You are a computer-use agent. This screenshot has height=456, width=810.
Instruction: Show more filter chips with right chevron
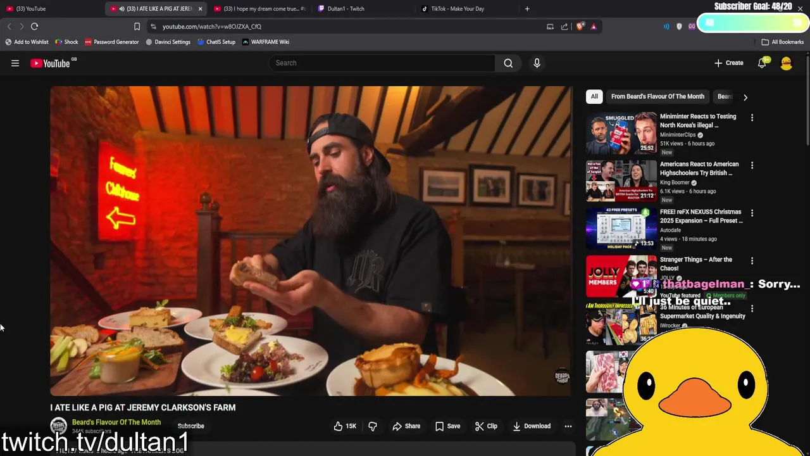pos(745,97)
